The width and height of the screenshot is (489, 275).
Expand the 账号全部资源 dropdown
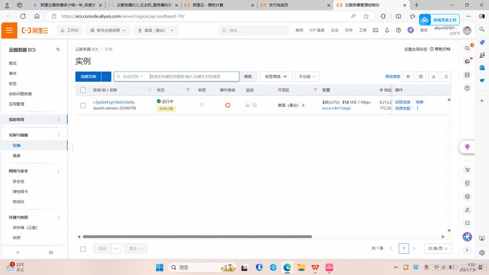coord(108,30)
